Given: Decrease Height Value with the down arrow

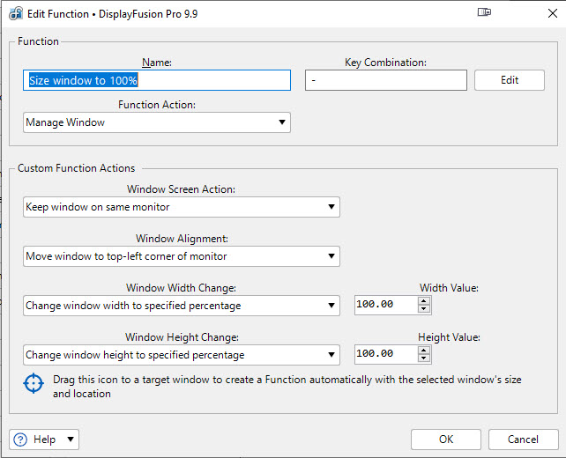Looking at the screenshot, I should [x=424, y=358].
